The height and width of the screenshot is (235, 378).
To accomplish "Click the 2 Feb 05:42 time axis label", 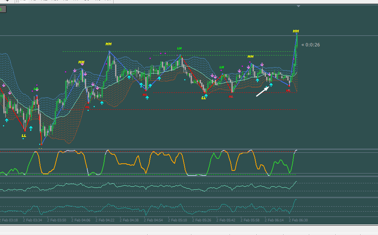I will coord(226,220).
